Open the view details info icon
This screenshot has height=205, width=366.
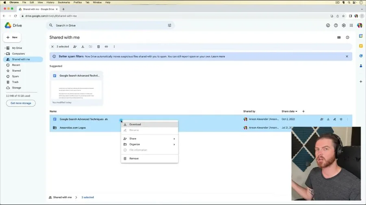coord(347,37)
